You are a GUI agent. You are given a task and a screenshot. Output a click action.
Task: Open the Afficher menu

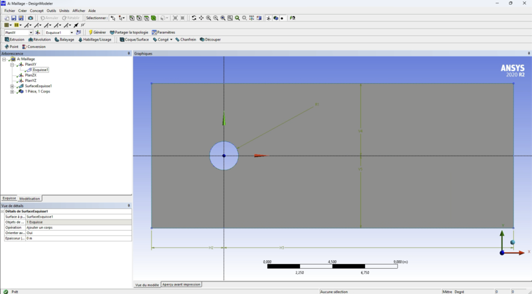pyautogui.click(x=78, y=11)
